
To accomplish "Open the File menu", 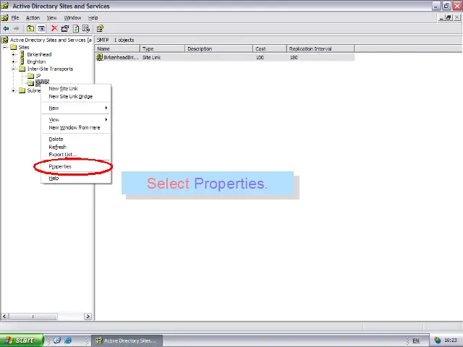I will (15, 17).
